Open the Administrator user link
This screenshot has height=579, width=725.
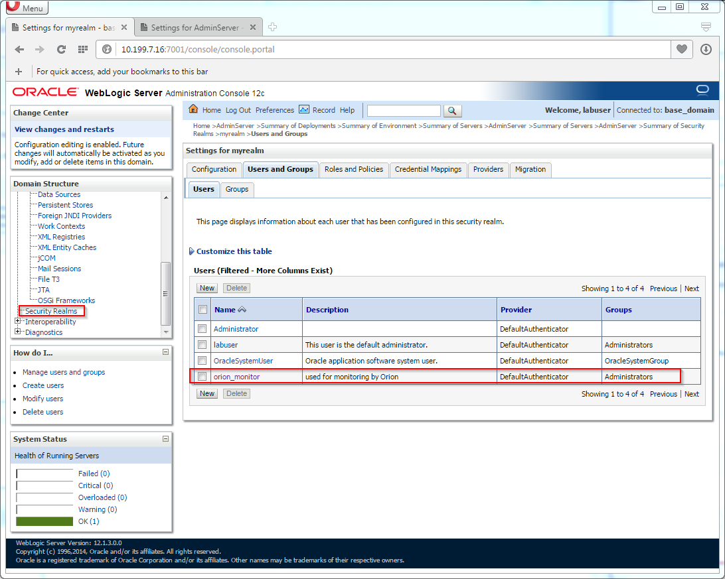[x=236, y=329]
